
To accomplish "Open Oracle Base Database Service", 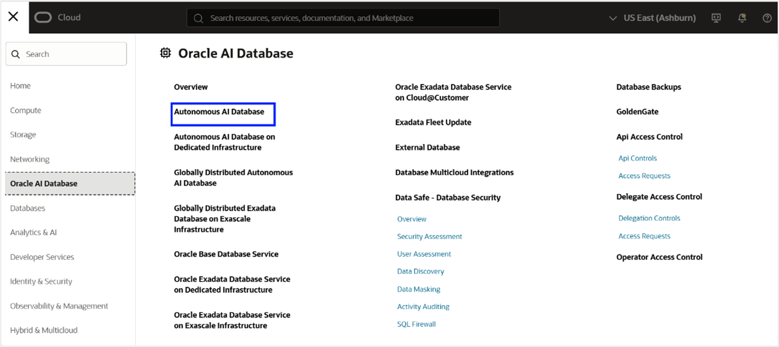I will tap(226, 254).
